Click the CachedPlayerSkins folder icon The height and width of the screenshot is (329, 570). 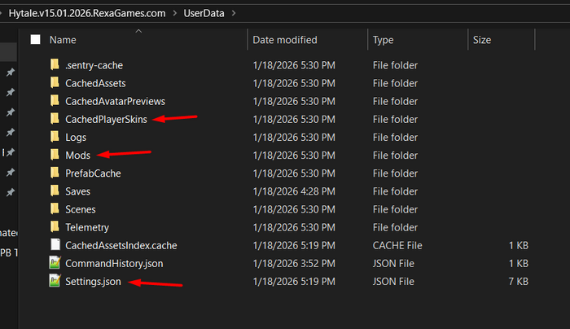click(x=55, y=119)
